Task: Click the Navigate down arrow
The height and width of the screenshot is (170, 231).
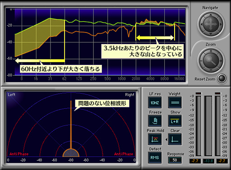Action: point(211,34)
